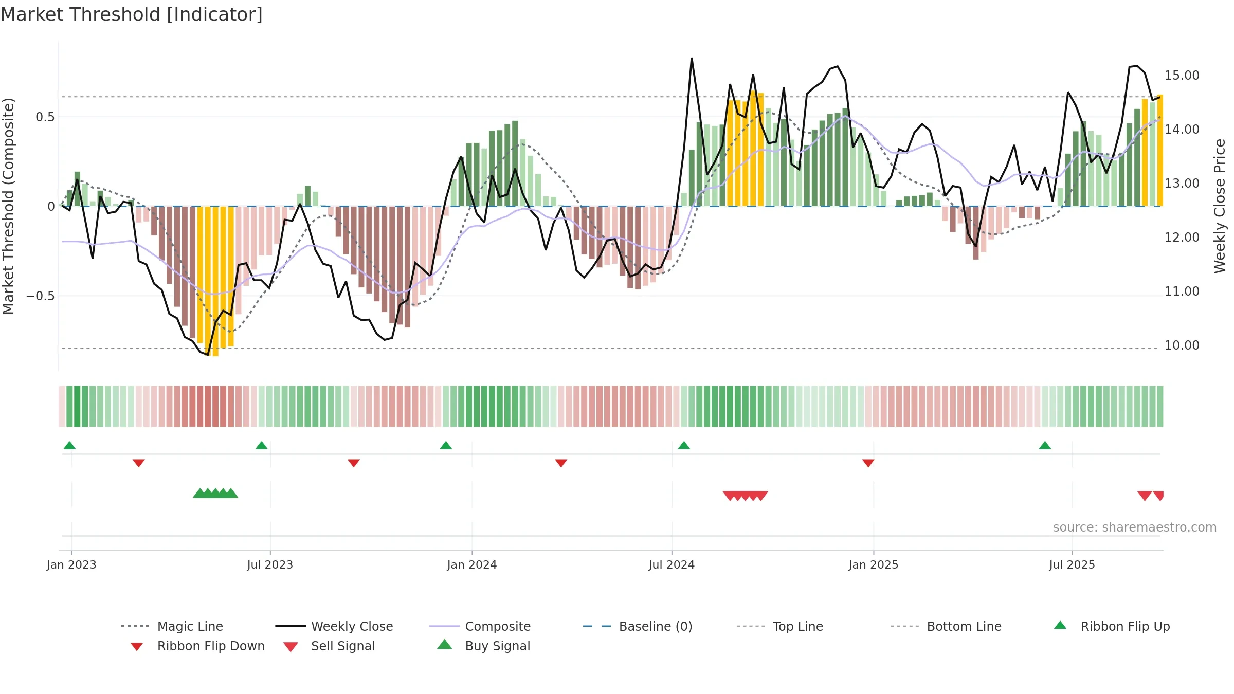Click the Jul 2025 x-axis label

(x=1072, y=565)
